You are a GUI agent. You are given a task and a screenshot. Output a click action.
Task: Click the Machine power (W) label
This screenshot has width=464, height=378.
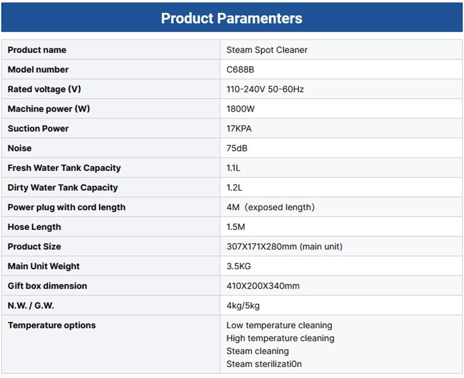pos(49,109)
